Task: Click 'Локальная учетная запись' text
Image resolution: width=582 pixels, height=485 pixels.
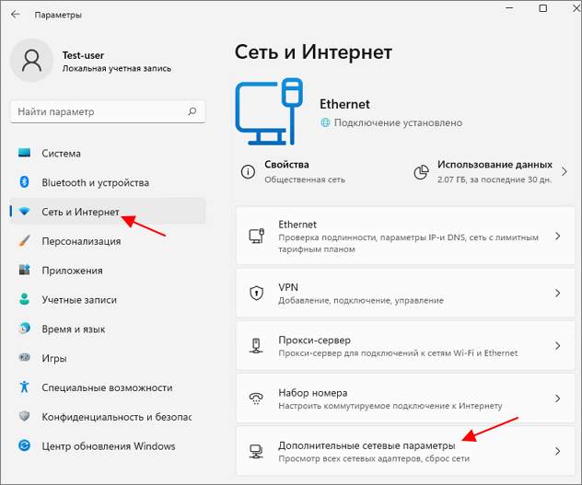Action: tap(117, 69)
